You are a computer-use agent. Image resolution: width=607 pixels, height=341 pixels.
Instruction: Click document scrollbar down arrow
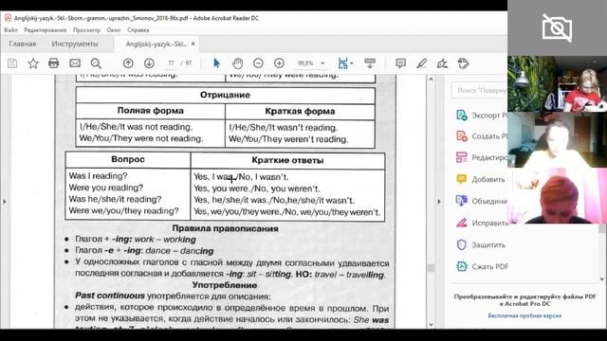click(431, 325)
